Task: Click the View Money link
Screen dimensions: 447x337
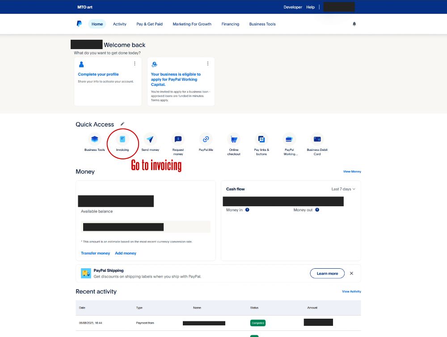Action: [x=352, y=171]
